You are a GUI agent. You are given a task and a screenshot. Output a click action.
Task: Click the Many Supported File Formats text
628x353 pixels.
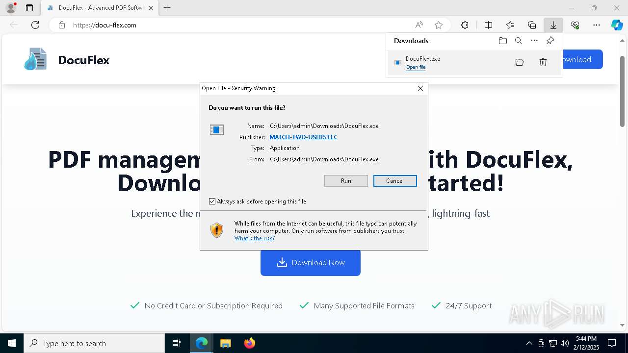pyautogui.click(x=364, y=306)
